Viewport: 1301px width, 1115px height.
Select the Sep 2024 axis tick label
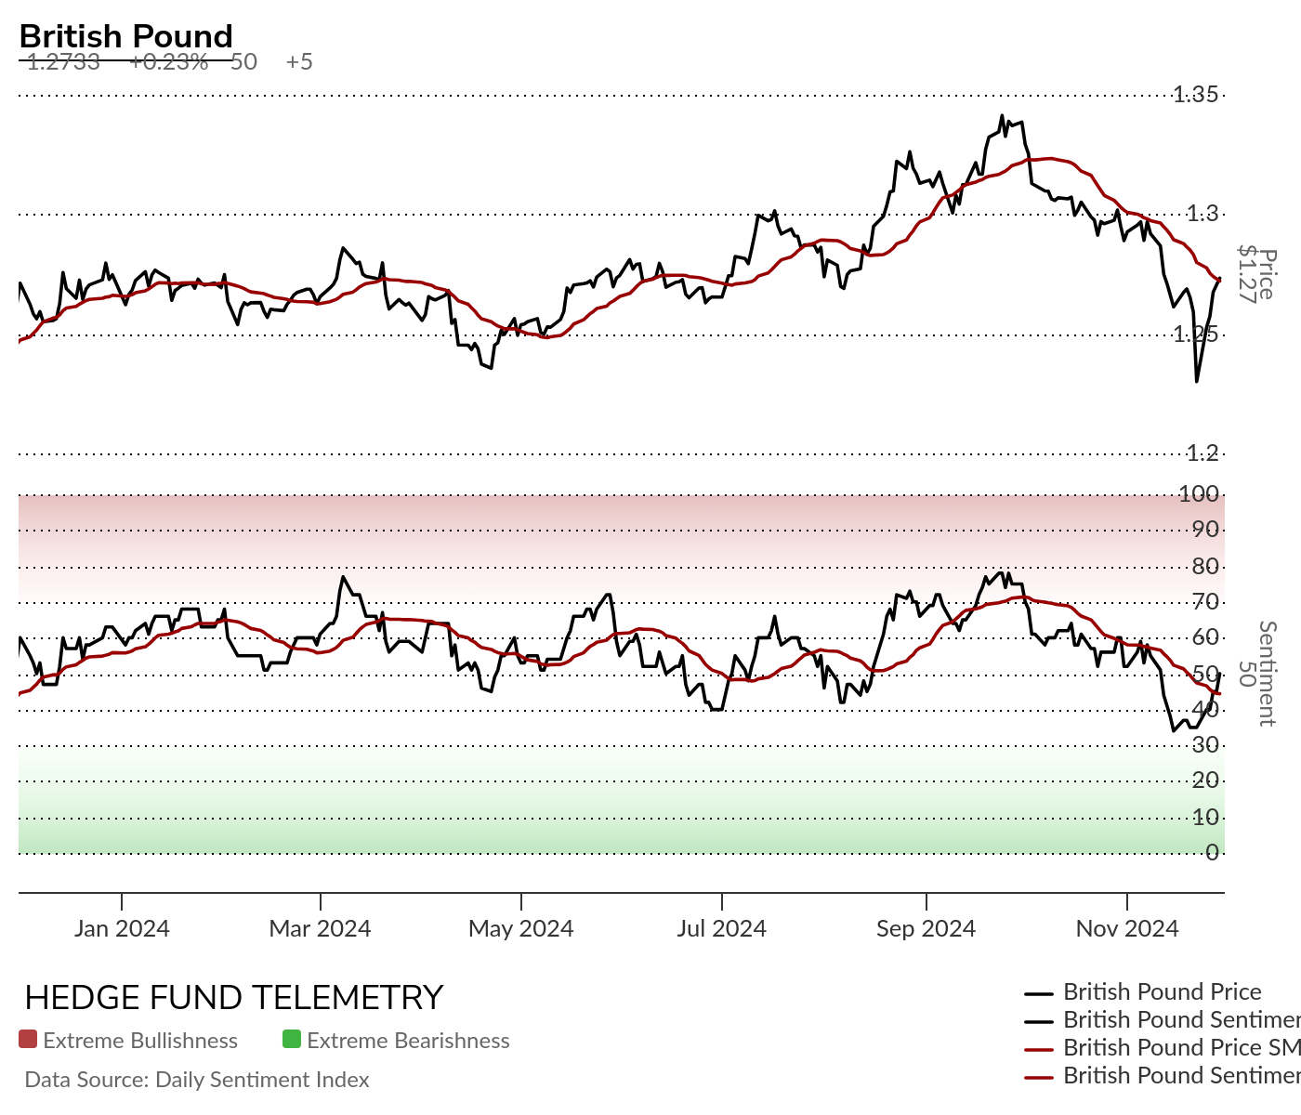pos(926,928)
